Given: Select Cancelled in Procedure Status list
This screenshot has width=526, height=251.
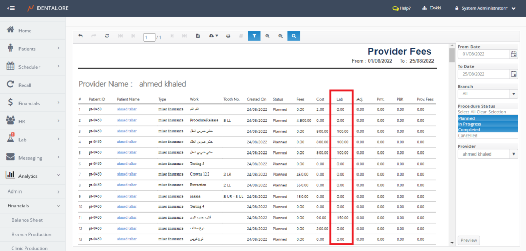Looking at the screenshot, I should coord(467,136).
